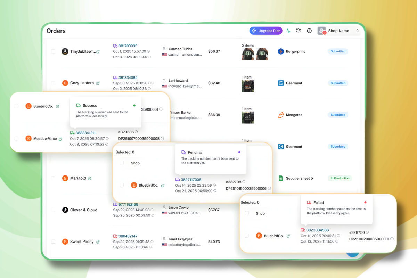Screen dimensions: 417x278
Task: Click the In Production status badge
Action: (340, 178)
